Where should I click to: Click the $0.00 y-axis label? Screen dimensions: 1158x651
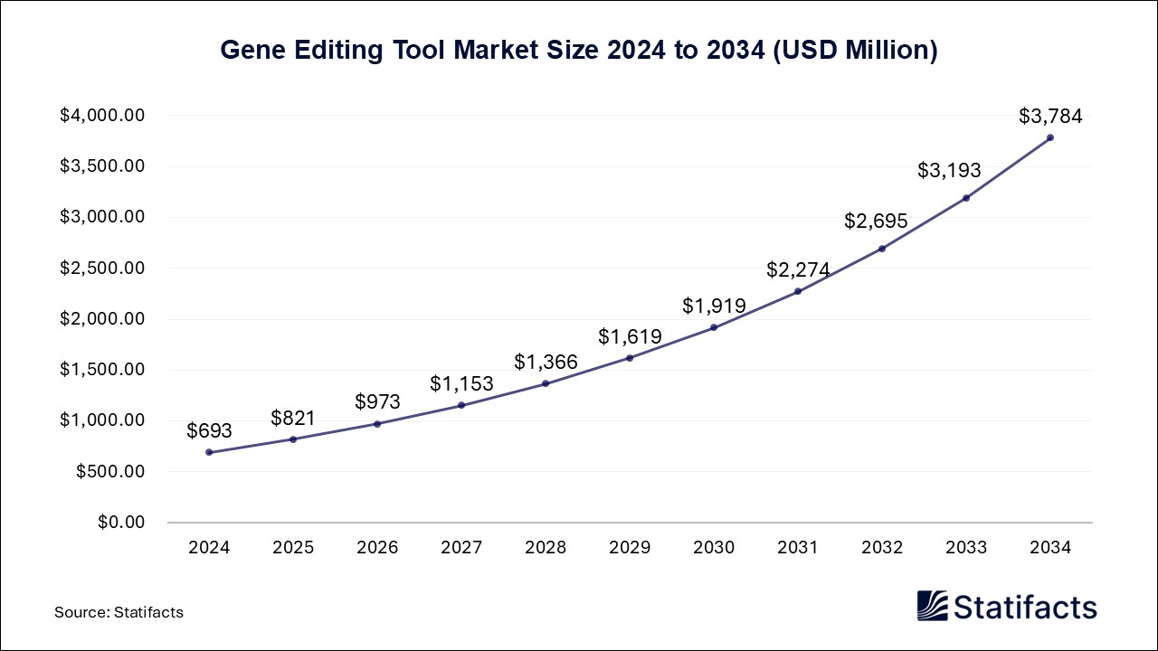pyautogui.click(x=120, y=523)
